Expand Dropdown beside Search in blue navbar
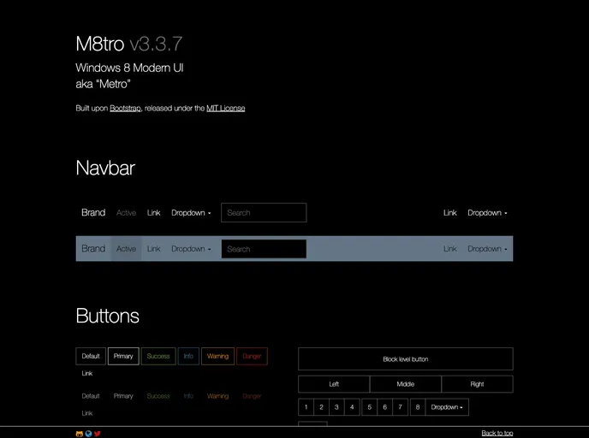Image resolution: width=589 pixels, height=438 pixels. (191, 249)
